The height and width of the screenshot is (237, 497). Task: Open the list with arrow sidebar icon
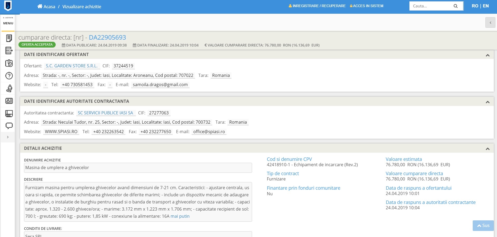[9, 50]
